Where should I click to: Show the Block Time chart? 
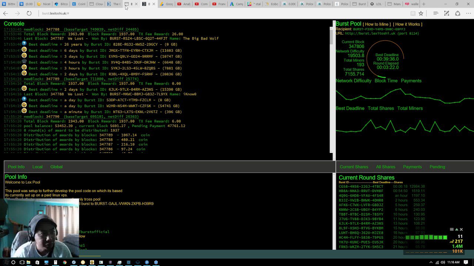[x=386, y=81]
